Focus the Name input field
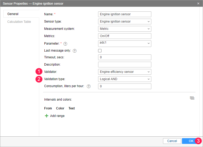203x147 pixels. point(125,14)
